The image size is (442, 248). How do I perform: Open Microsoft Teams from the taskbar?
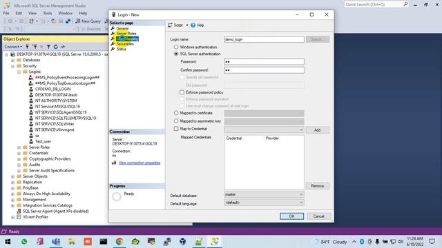tap(56, 242)
